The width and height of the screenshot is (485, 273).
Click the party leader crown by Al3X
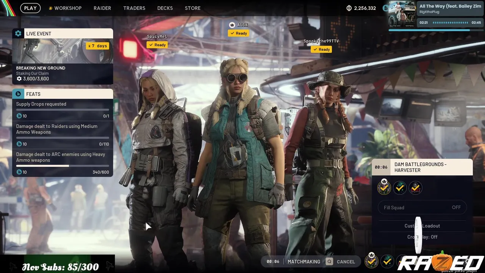tap(232, 25)
